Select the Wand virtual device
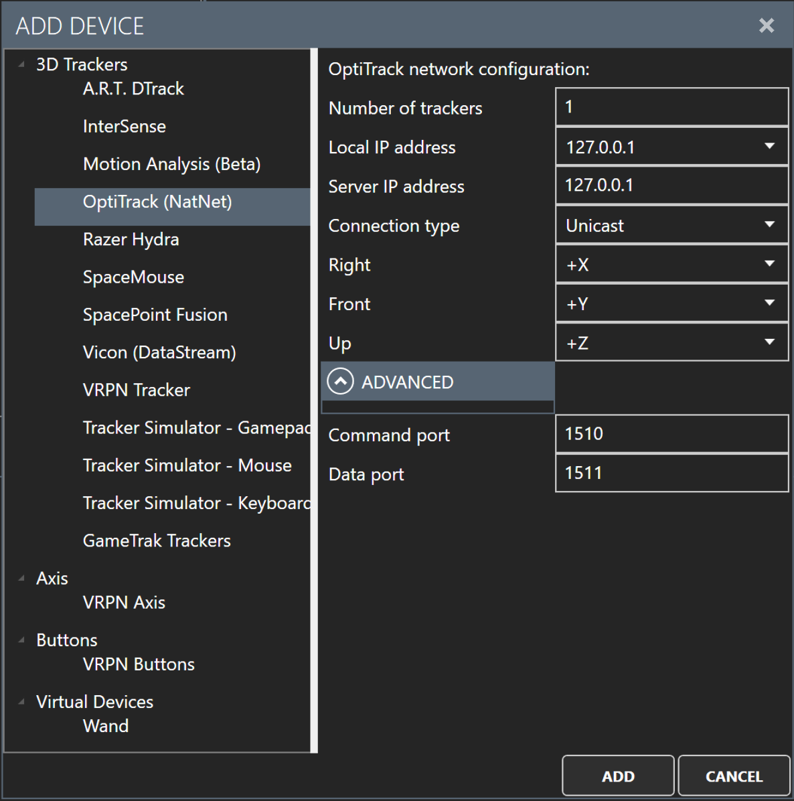The image size is (794, 801). click(106, 727)
